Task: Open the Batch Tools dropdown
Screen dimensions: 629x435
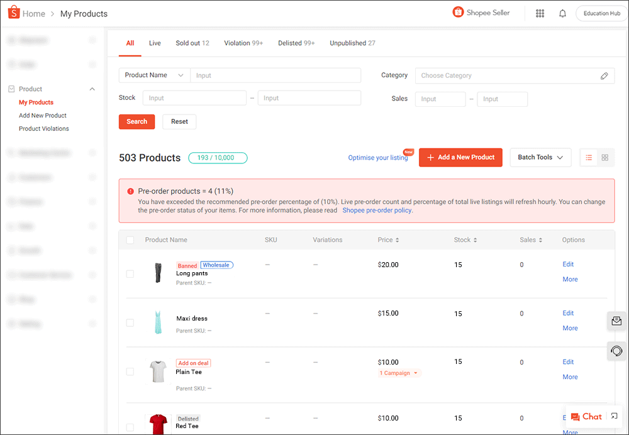Action: point(540,157)
